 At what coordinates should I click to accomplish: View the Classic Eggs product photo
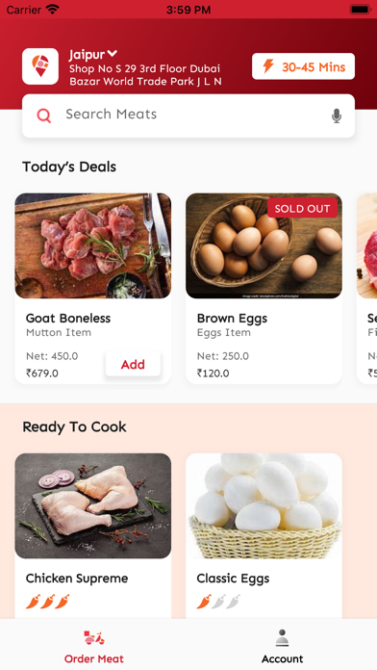coord(264,506)
